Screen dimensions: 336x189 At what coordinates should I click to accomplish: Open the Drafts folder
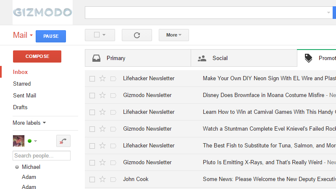[20, 107]
